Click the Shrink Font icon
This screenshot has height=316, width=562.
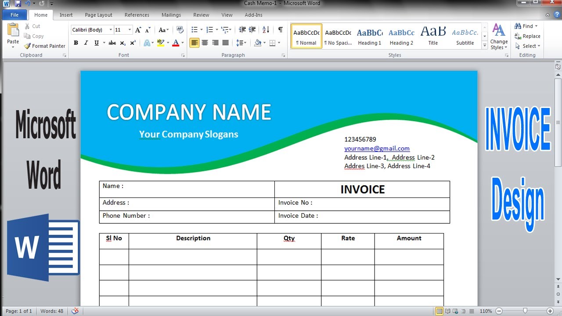coord(147,30)
